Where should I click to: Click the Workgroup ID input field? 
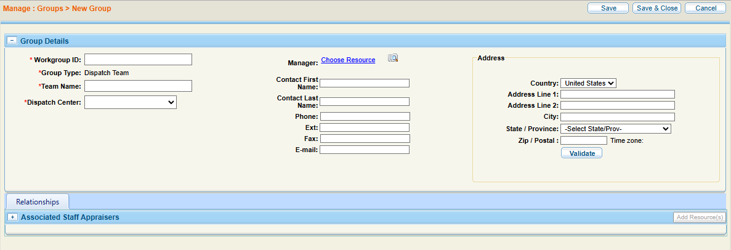click(138, 60)
